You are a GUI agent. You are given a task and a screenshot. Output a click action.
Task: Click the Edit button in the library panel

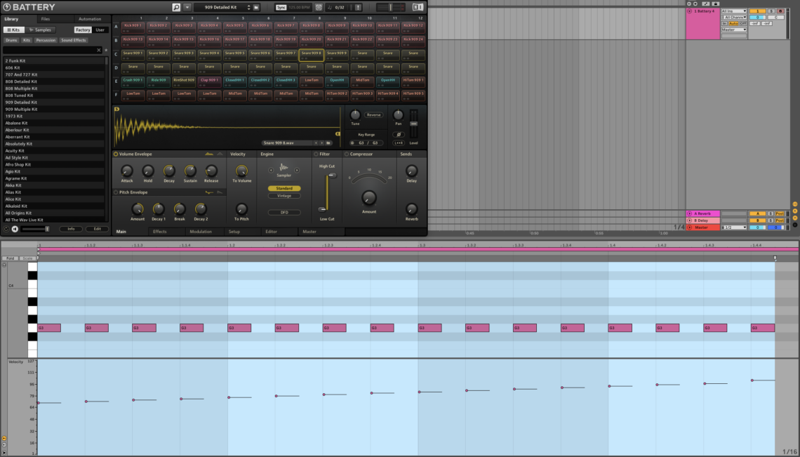point(97,229)
